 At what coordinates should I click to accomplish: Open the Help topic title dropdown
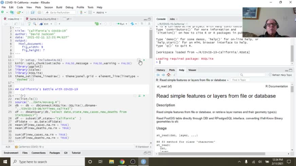point(228,80)
